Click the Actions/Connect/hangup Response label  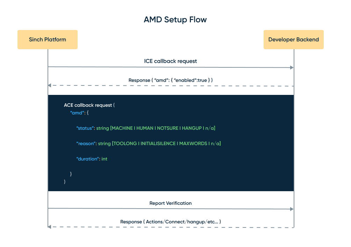click(x=171, y=222)
